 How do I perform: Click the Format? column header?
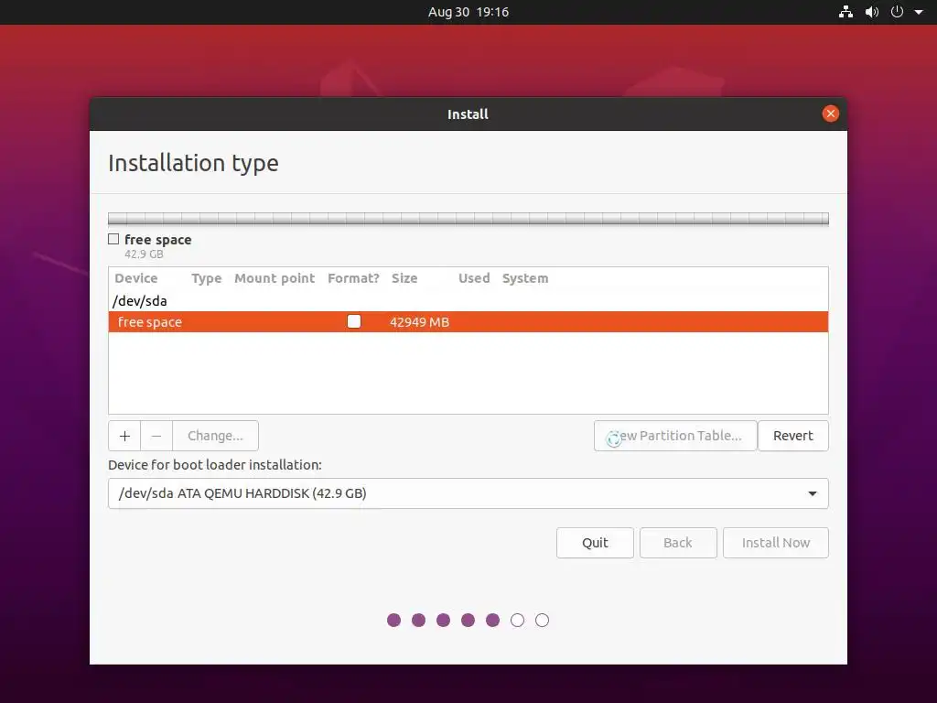353,278
